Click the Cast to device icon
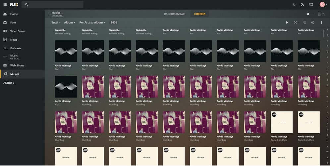Image resolution: width=330 pixels, height=166 pixels. (x=311, y=4)
